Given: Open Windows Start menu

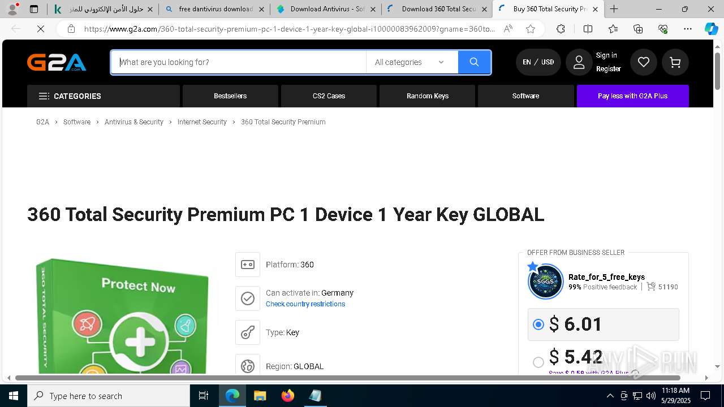Looking at the screenshot, I should click(14, 396).
